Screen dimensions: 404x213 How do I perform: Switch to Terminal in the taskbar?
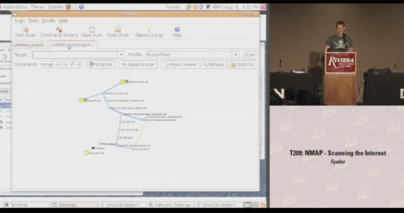(x=26, y=205)
